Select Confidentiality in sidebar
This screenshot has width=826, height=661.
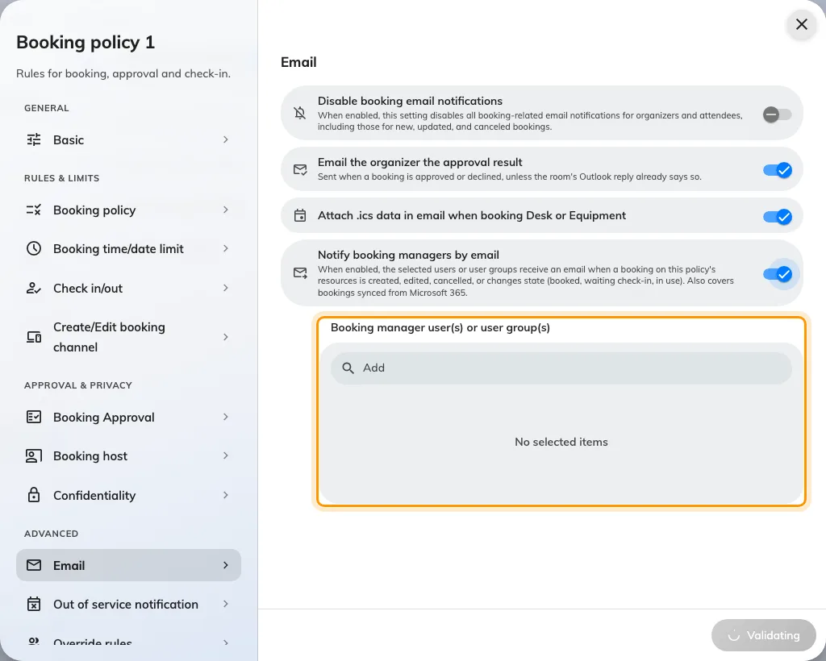coord(128,495)
